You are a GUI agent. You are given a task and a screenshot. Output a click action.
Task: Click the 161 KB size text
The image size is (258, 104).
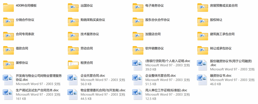21,99
